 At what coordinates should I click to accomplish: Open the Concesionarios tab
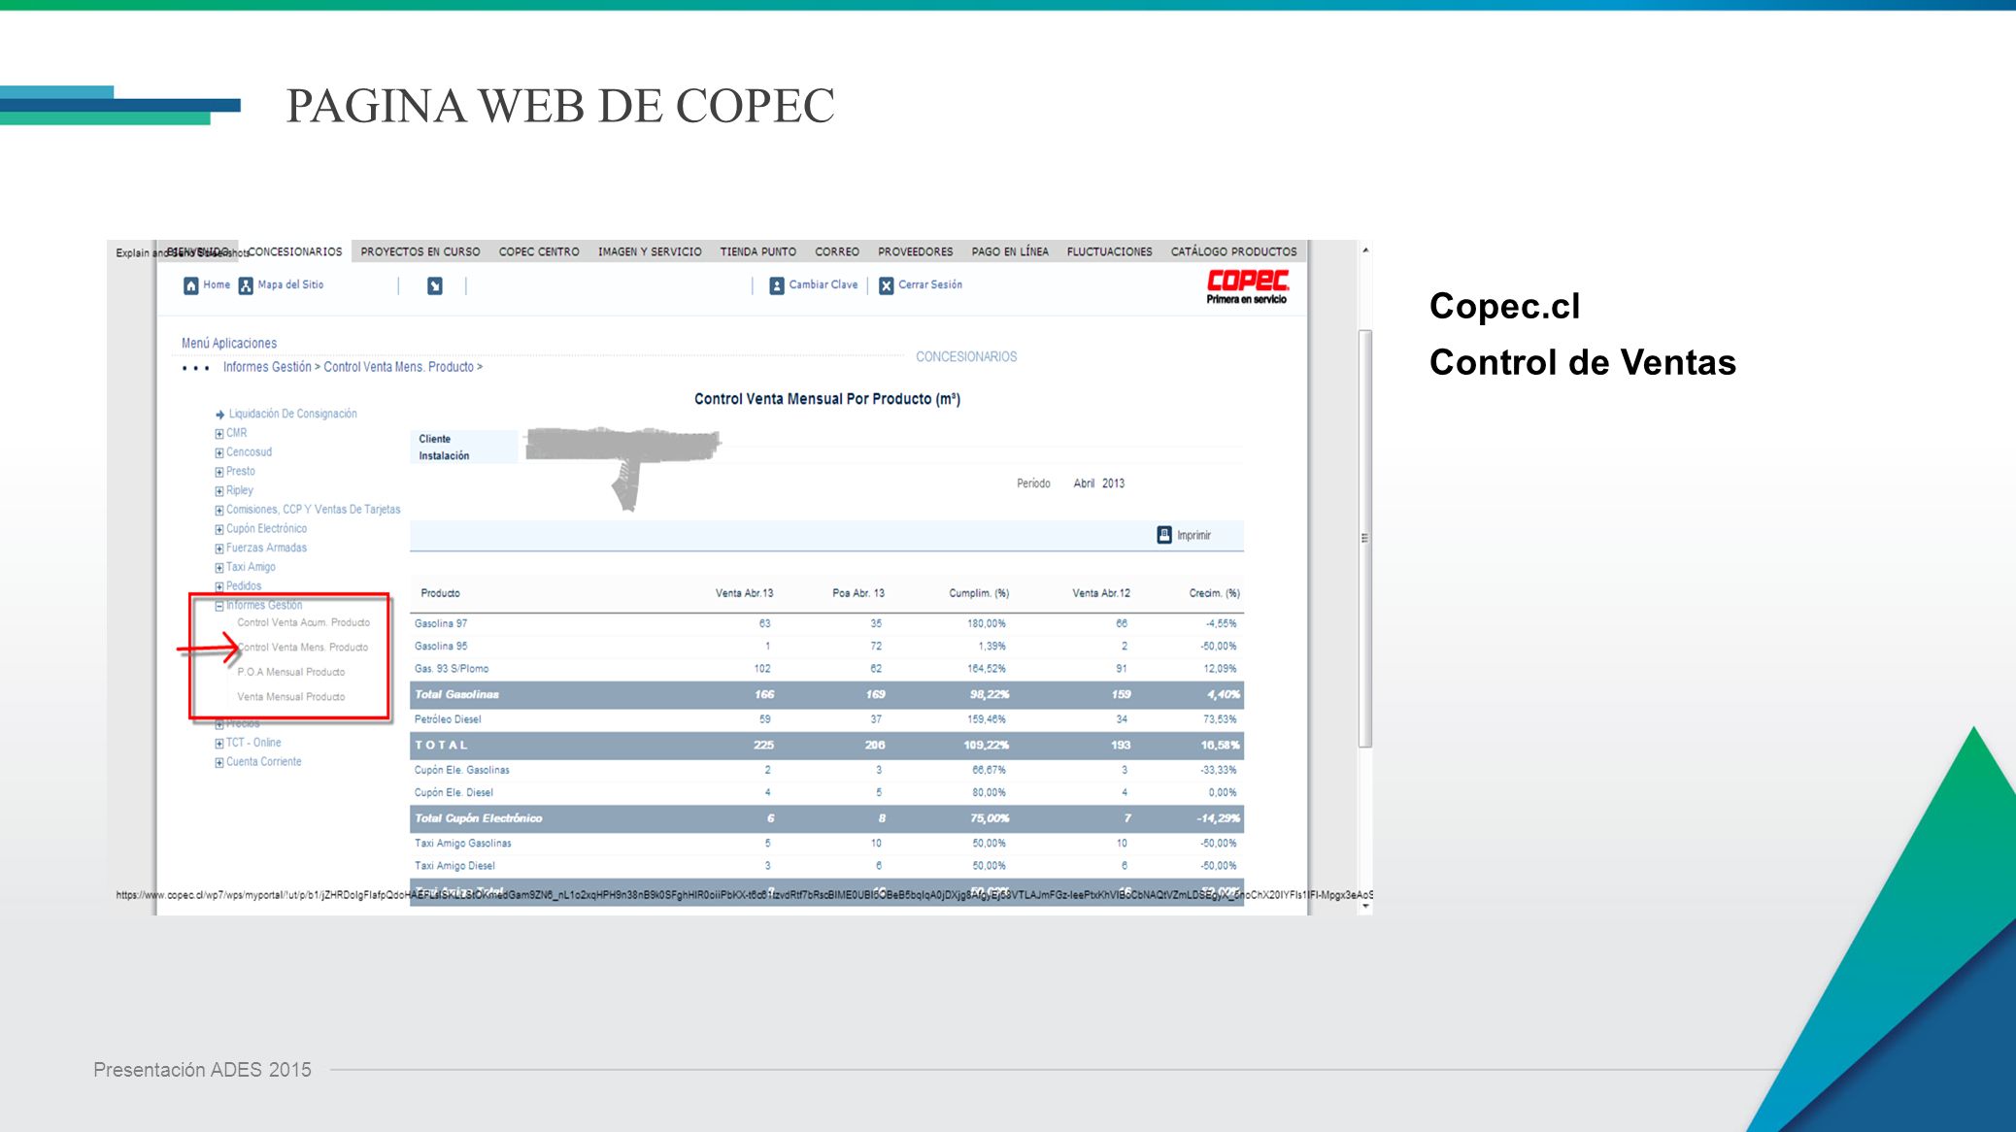[295, 251]
